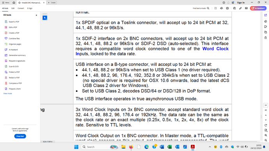Screen dimensions: 269x151
Task: Open File Explorer from taskbar
Action: coord(123,147)
